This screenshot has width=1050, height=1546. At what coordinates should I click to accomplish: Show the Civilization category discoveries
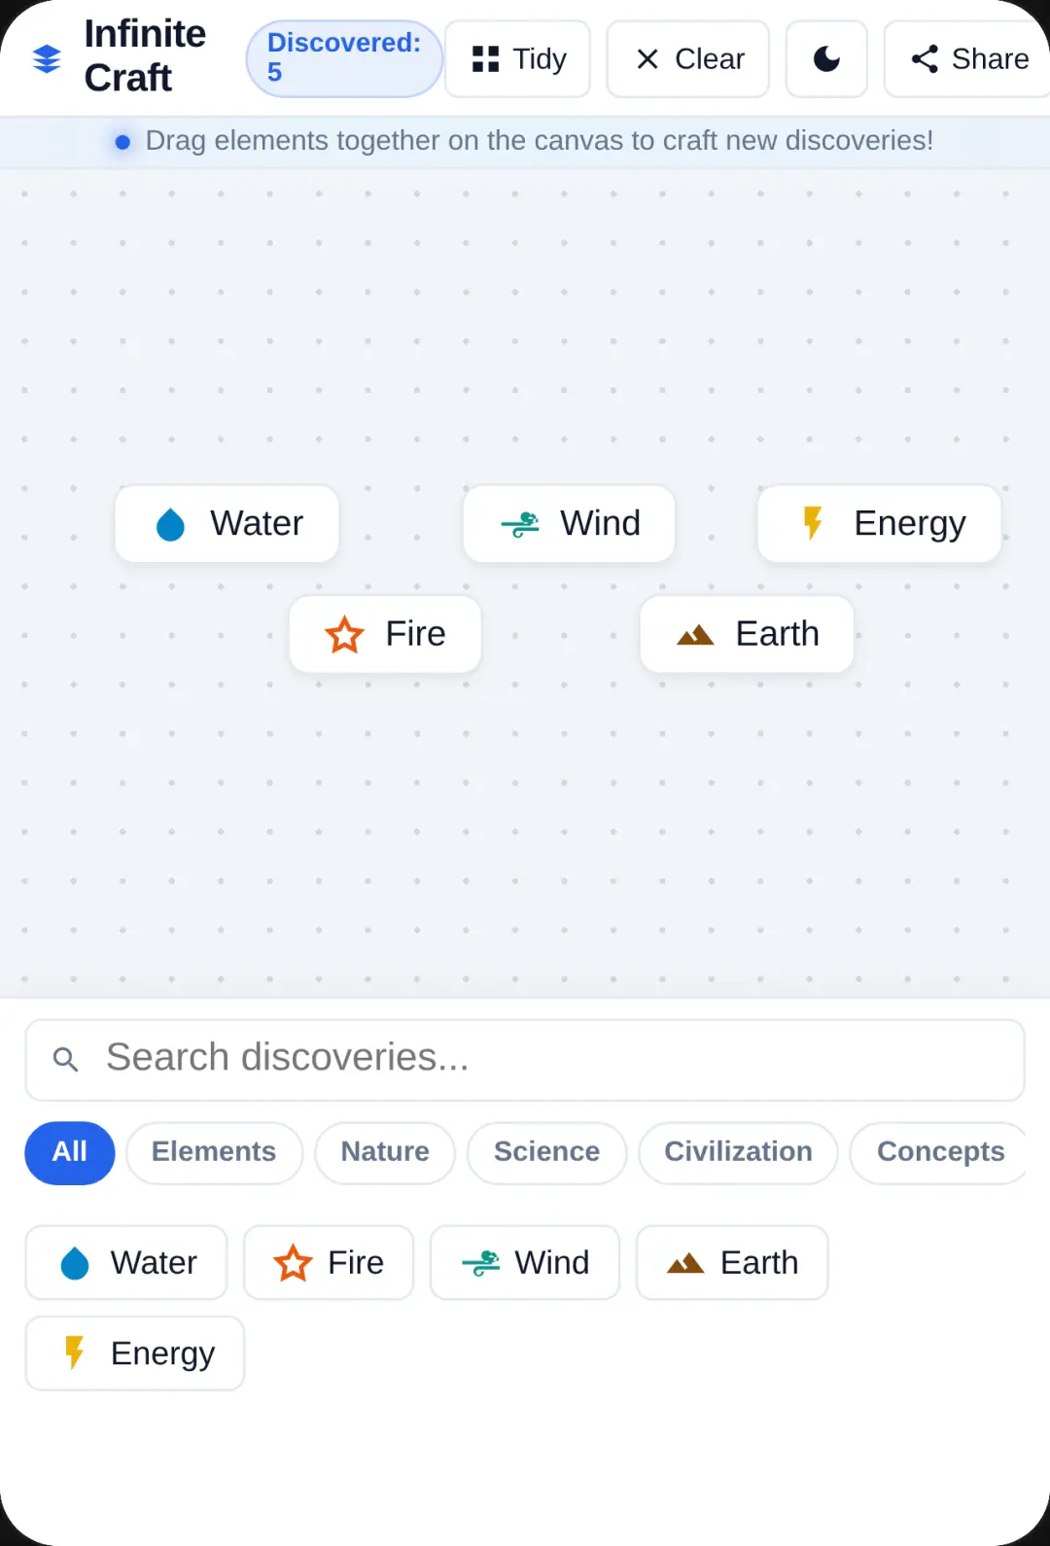(738, 1153)
